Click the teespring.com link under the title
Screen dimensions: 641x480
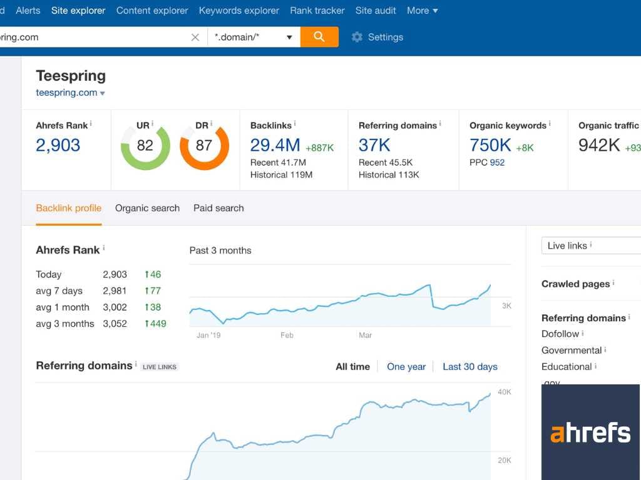pos(66,92)
